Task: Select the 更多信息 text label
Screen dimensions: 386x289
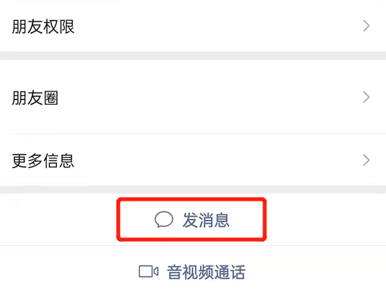Action: click(43, 160)
